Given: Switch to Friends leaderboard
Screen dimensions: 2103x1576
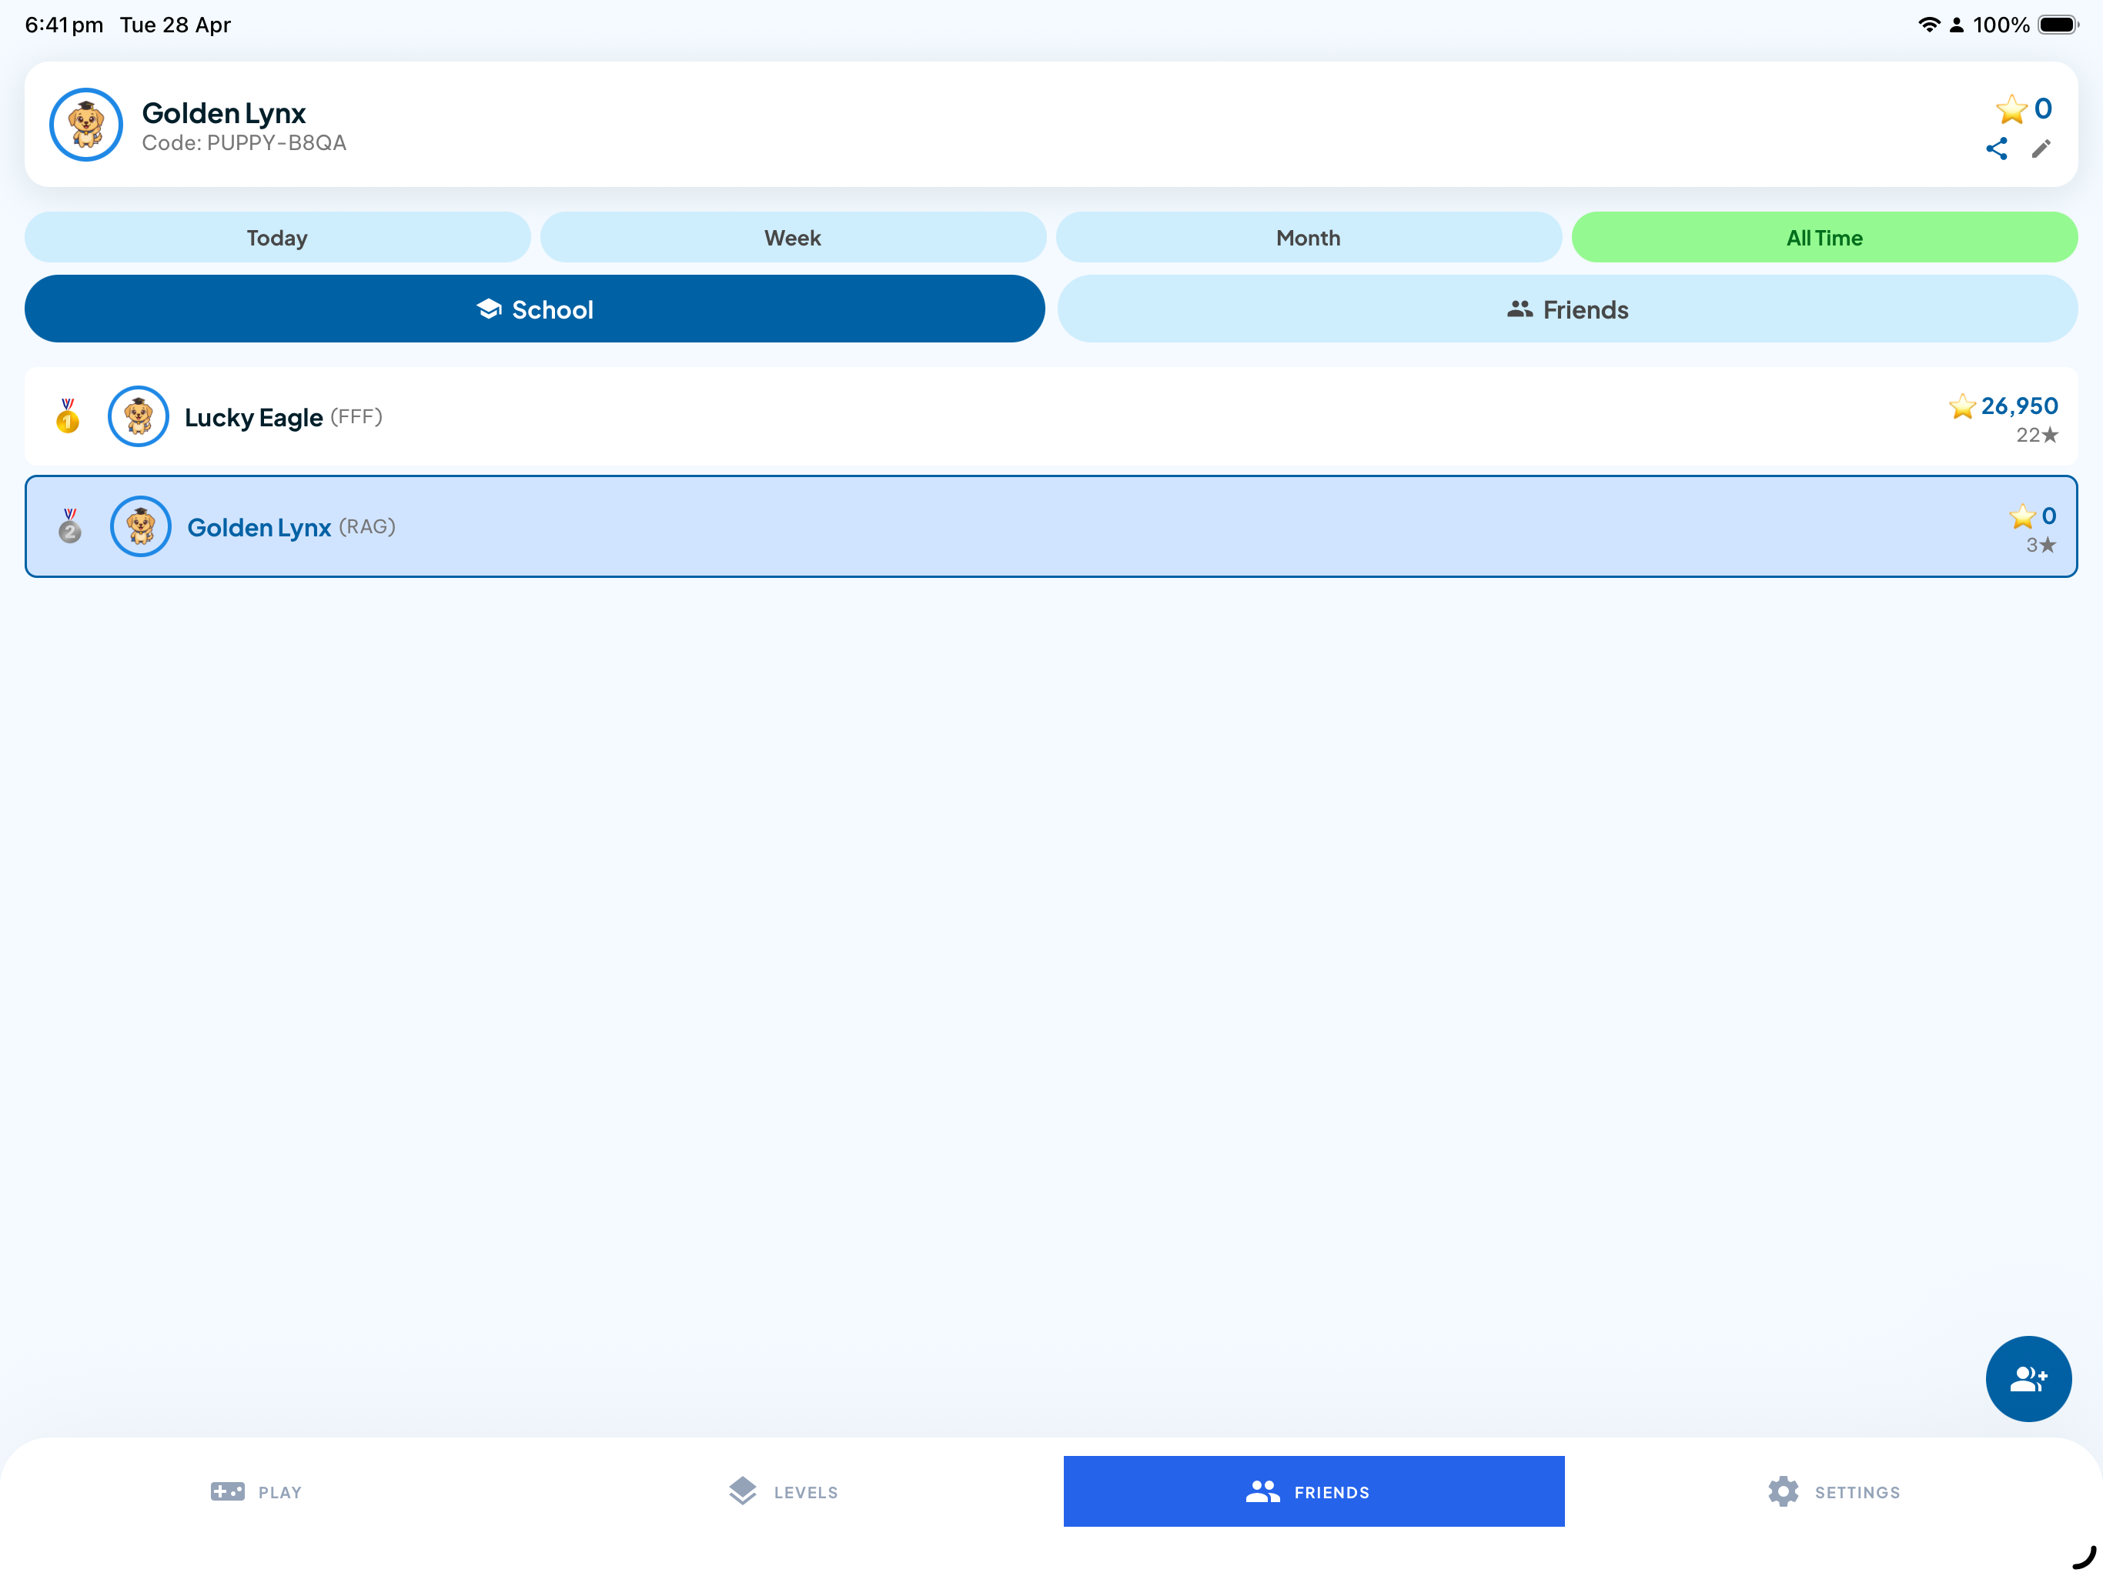Looking at the screenshot, I should pos(1568,309).
